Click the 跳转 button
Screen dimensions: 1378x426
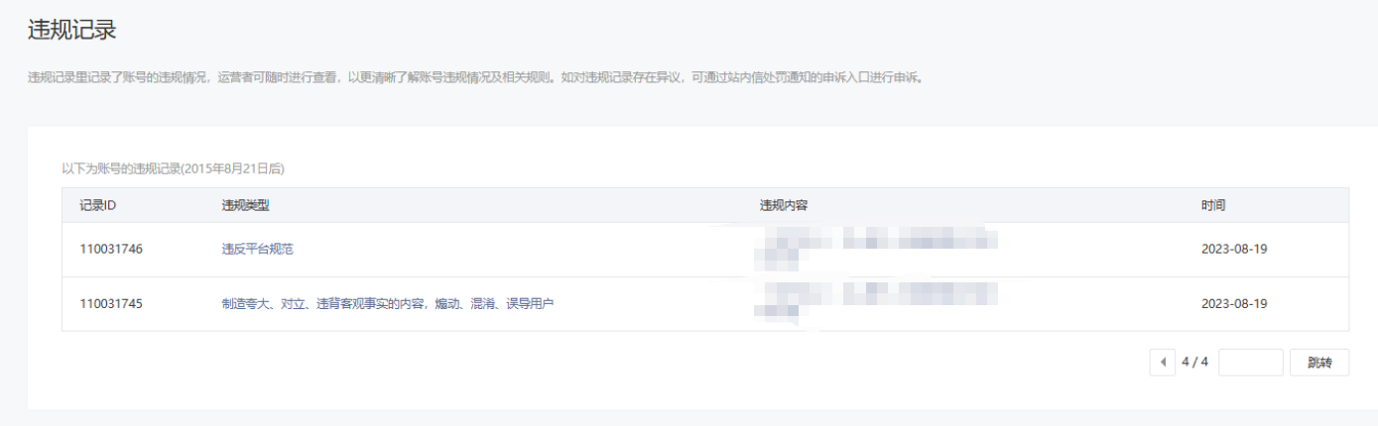tap(1319, 363)
